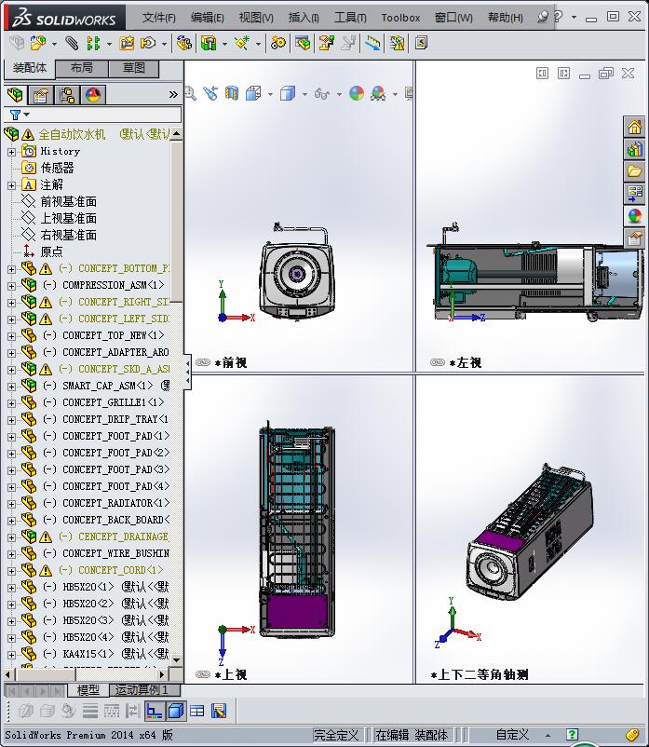Open the 视图(V) menu

[x=256, y=18]
